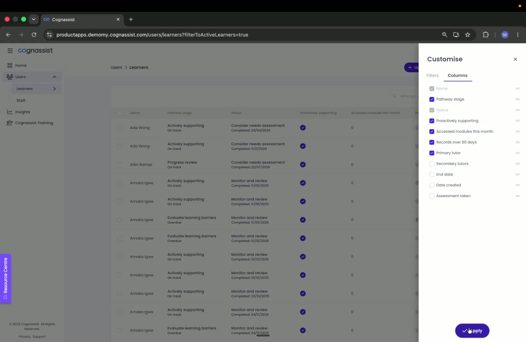This screenshot has height=342, width=526.
Task: Go back in browser history
Action: tap(8, 35)
